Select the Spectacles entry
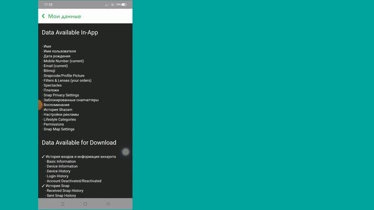The height and width of the screenshot is (210, 374). point(53,85)
